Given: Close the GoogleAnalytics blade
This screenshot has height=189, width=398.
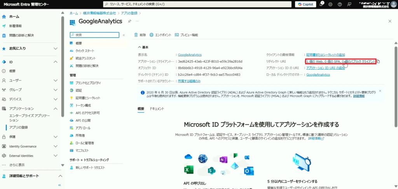Looking at the screenshot, I should click(x=390, y=21).
